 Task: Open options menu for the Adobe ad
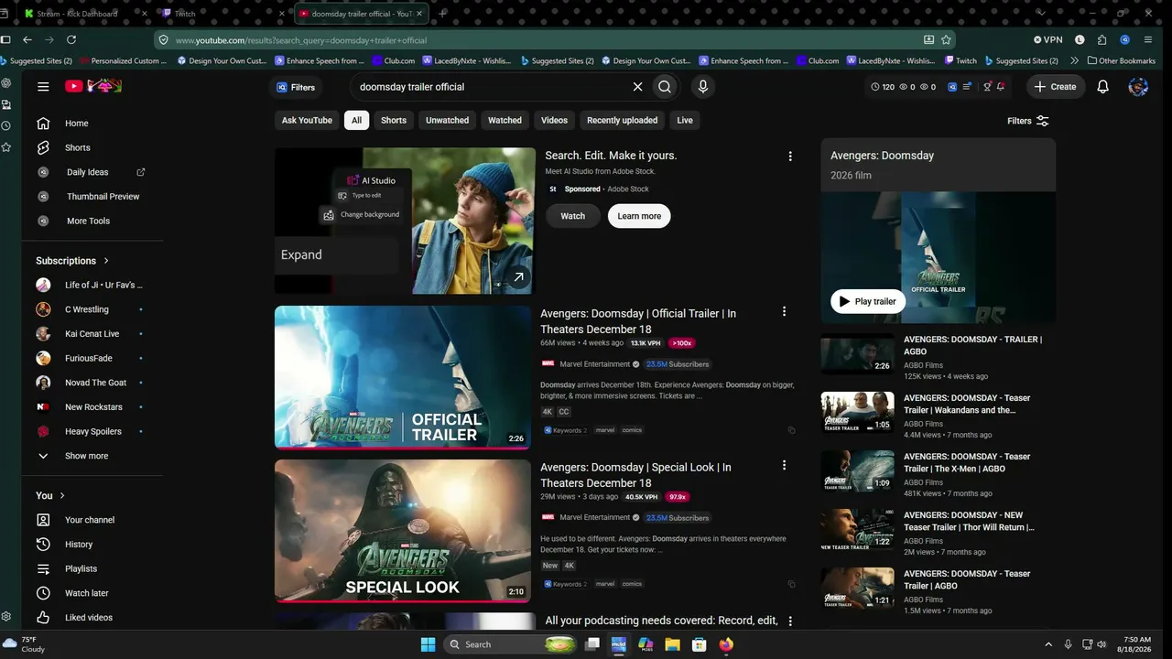(790, 157)
